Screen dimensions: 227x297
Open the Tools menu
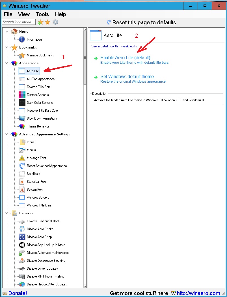coord(42,14)
